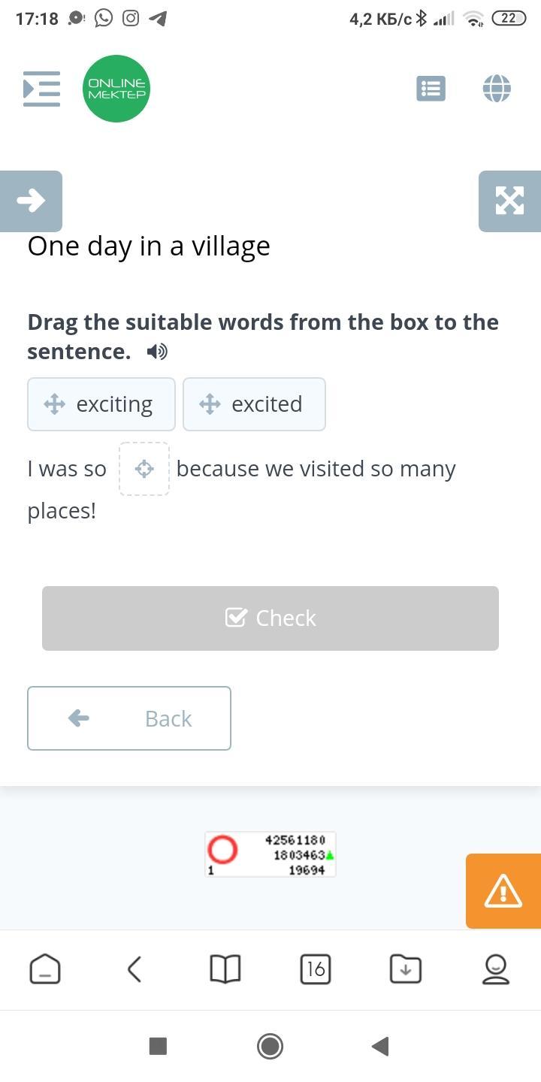
Task: Open browser downloads icon
Action: (406, 969)
